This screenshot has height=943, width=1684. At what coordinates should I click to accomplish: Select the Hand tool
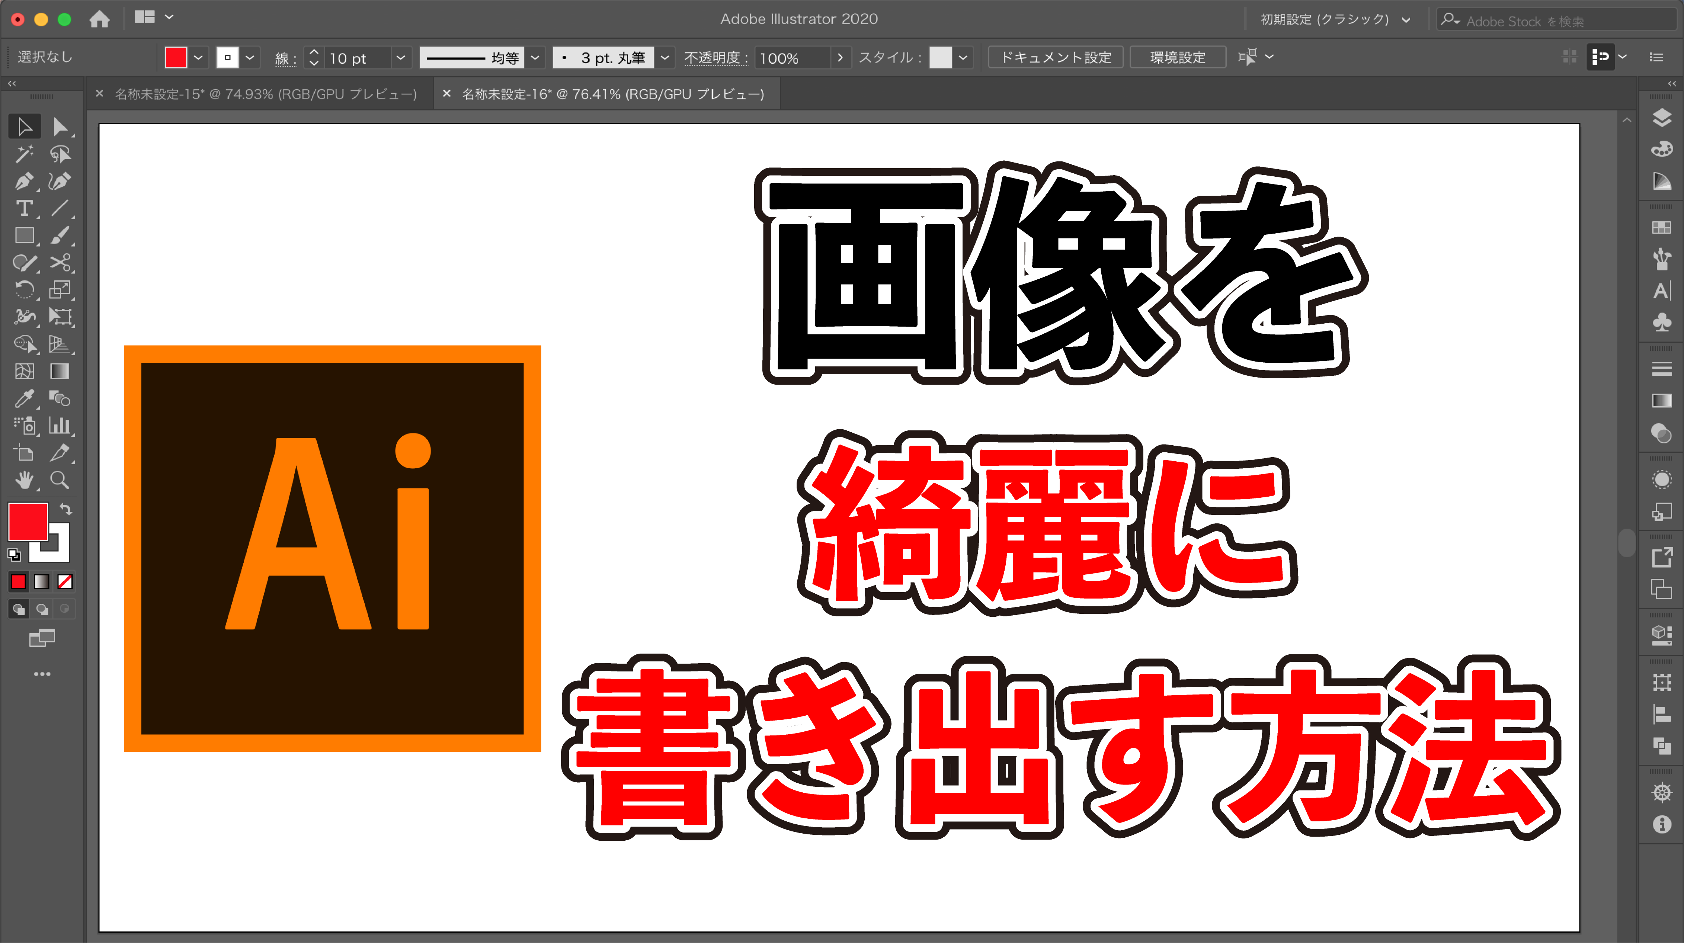click(24, 480)
